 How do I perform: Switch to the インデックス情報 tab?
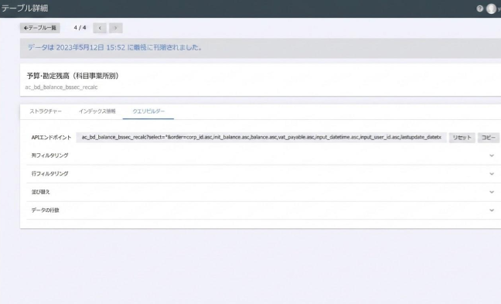(97, 111)
